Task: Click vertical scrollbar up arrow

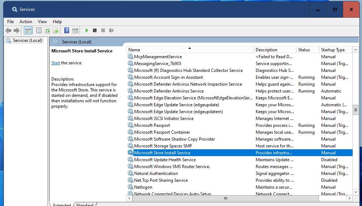Action: click(355, 50)
